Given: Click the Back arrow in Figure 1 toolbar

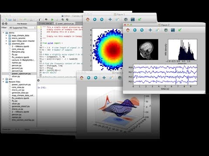Looking at the screenshot, I should tap(95, 19).
